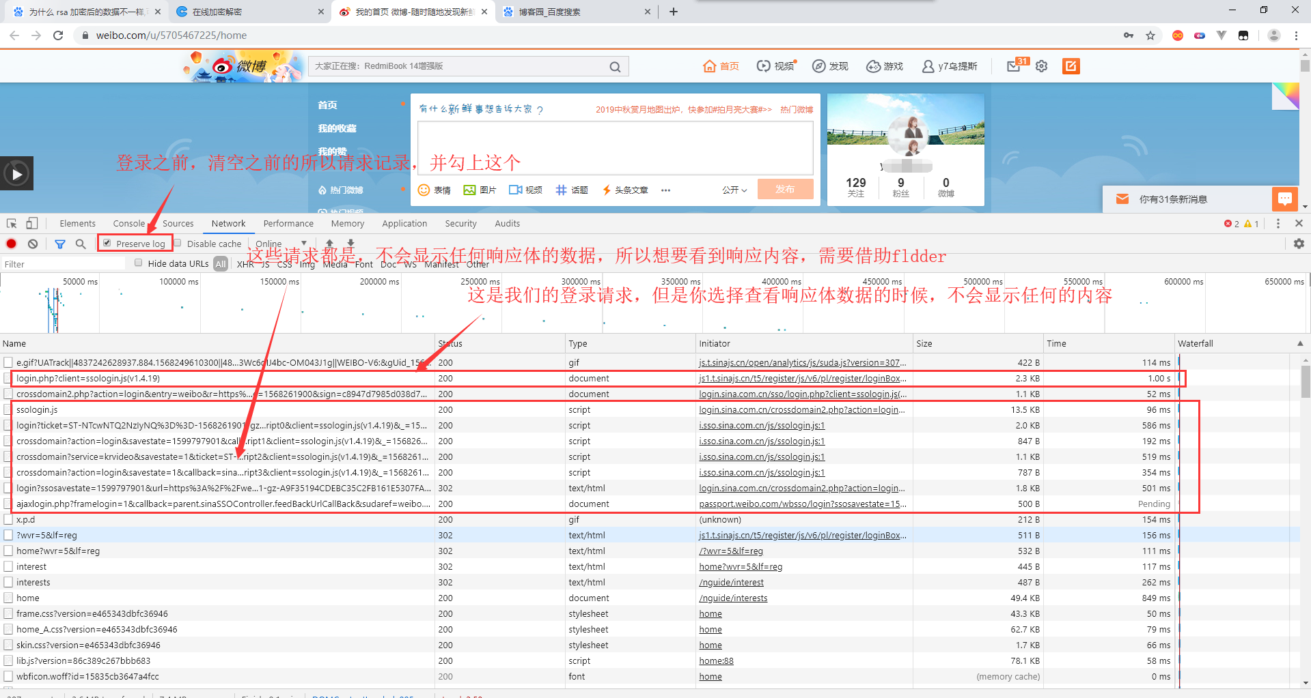Check Hide data URLs
Viewport: 1311px width, 698px height.
point(139,263)
